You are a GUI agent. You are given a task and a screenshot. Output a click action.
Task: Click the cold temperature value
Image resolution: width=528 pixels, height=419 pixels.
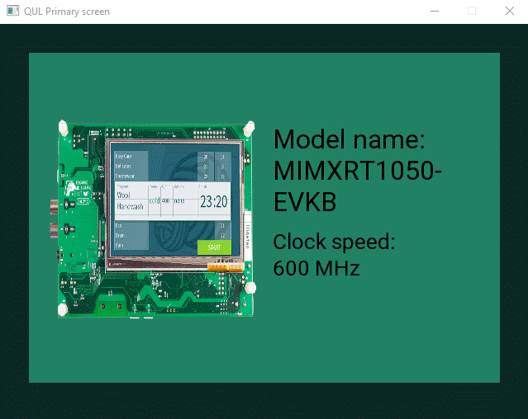[154, 200]
